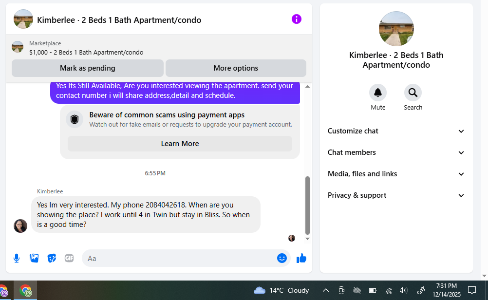The height and width of the screenshot is (300, 488).
Task: Click the microphone voice clip icon
Action: pyautogui.click(x=17, y=258)
